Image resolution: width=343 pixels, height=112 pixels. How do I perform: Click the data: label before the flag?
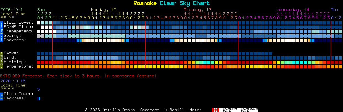[x=196, y=110]
